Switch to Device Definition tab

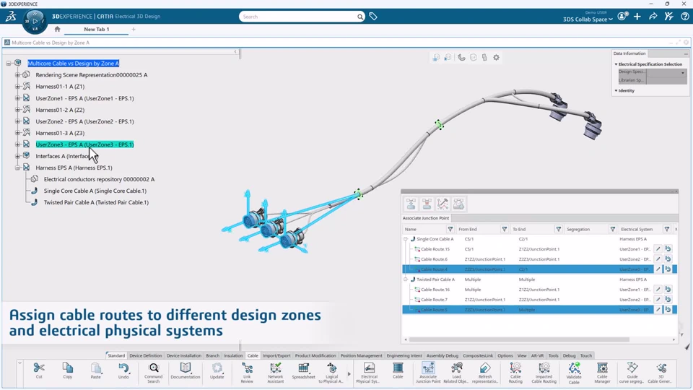tap(145, 355)
